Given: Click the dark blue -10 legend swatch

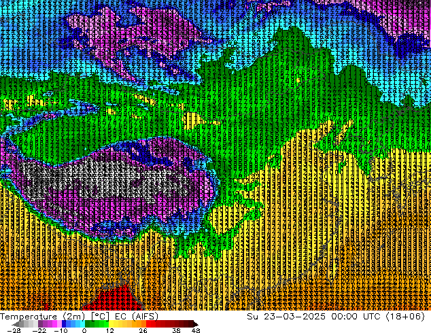Looking at the screenshot, I should click(x=64, y=324).
